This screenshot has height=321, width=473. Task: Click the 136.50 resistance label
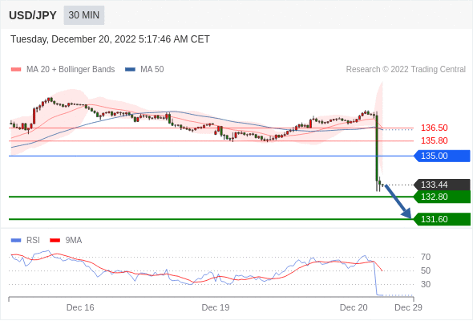[434, 128]
